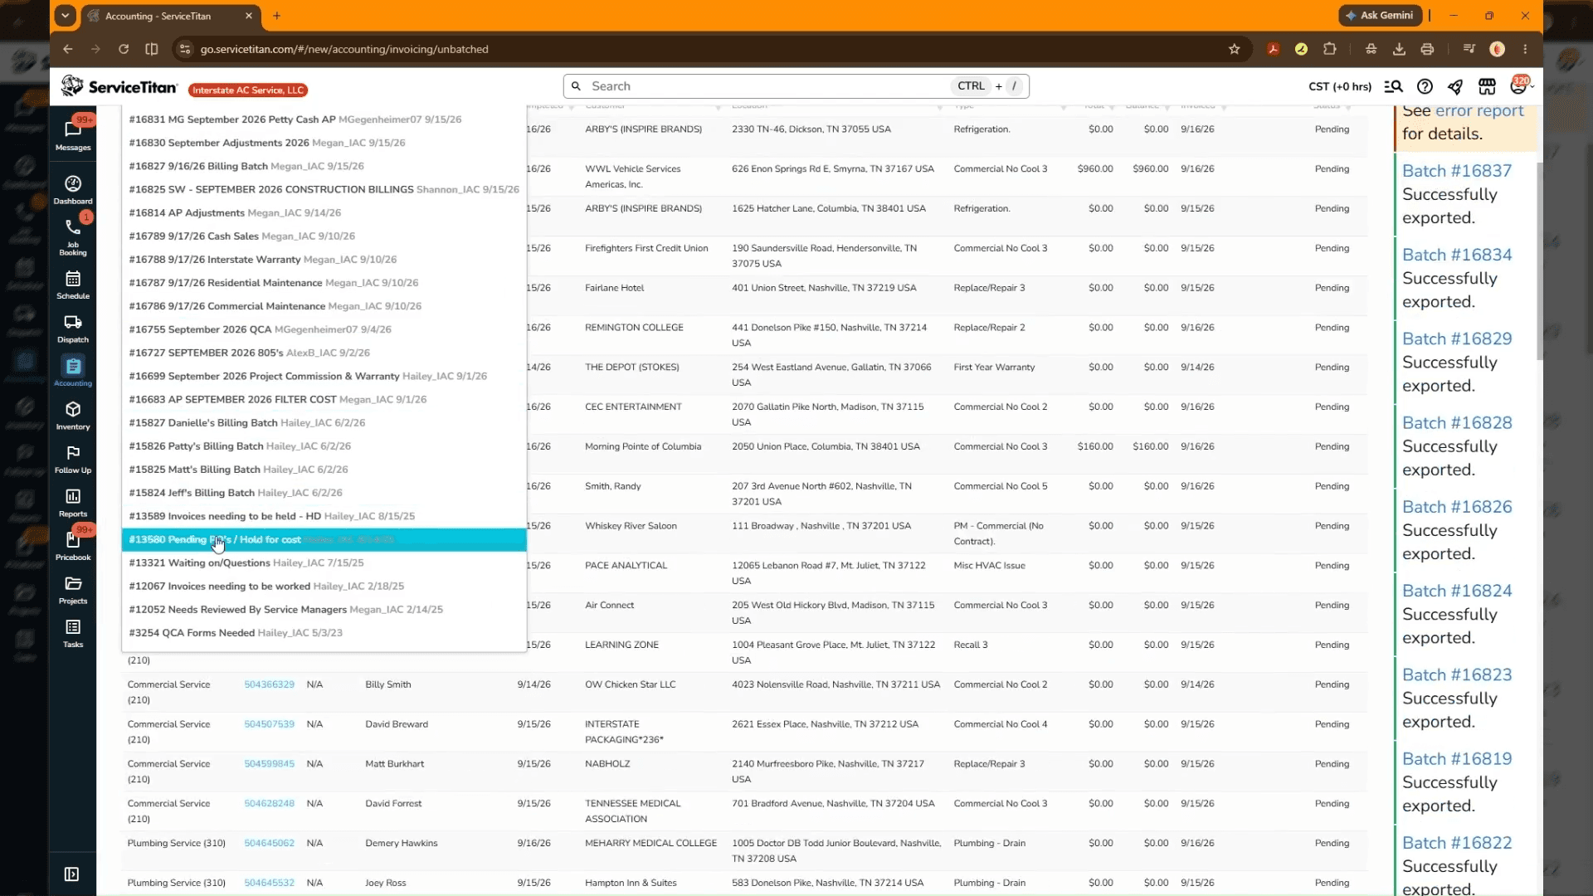
Task: Open the tab search dropdown arrow
Action: 65,15
